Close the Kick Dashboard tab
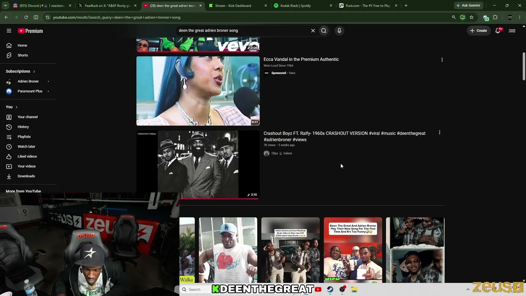 tap(265, 6)
